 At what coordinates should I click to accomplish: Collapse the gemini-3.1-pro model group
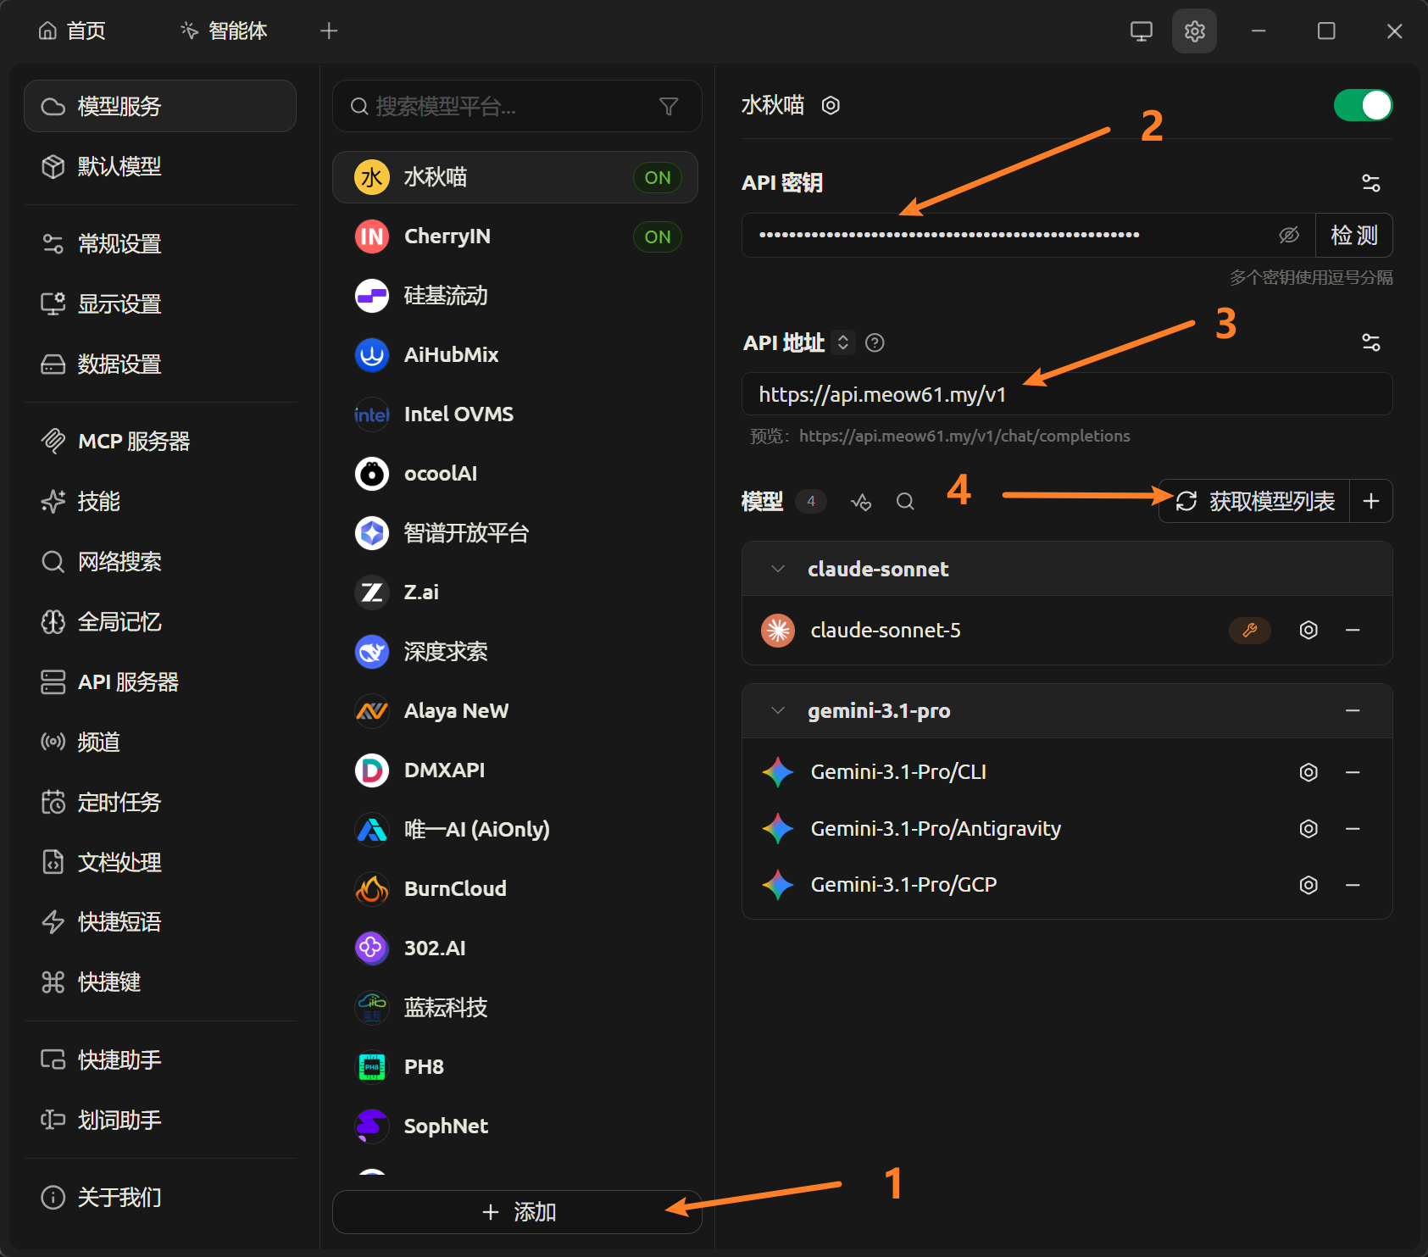(x=778, y=710)
